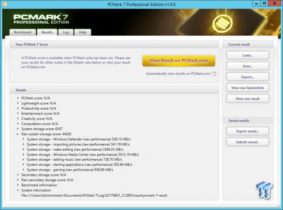Collapse the Raw system storage score row
Viewport: 283px width, 210px height.
(x=17, y=134)
